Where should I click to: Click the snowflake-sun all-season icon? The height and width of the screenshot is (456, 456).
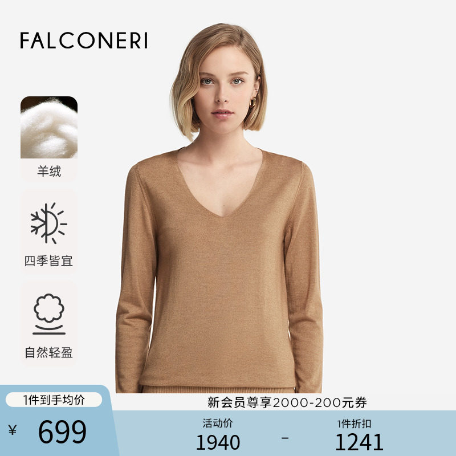click(x=48, y=223)
